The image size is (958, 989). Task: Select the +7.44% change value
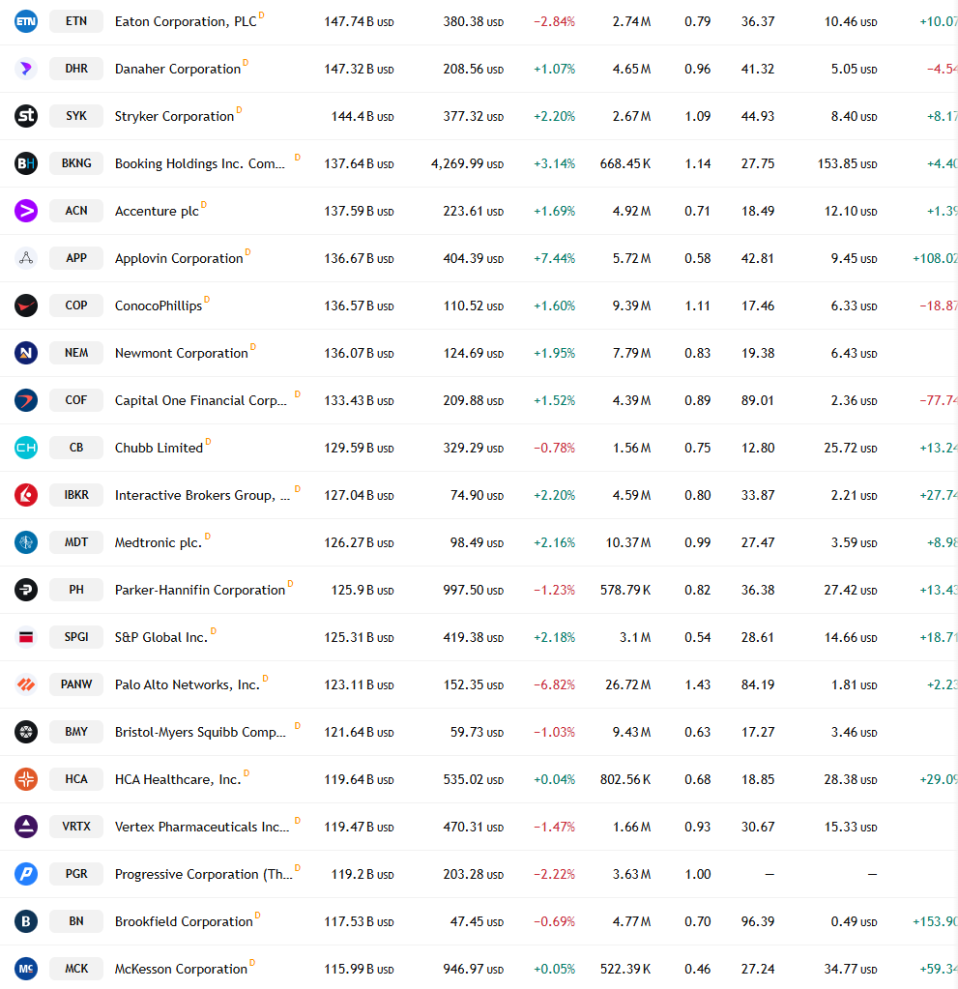pos(554,258)
